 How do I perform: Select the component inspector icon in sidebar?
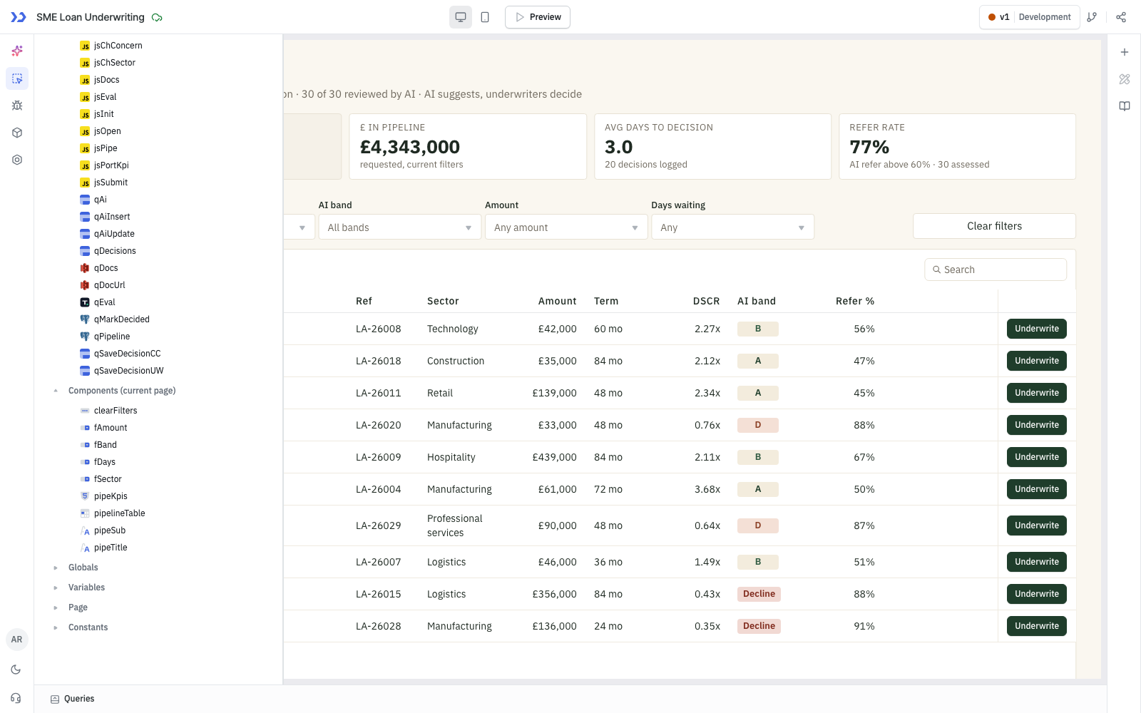[17, 78]
